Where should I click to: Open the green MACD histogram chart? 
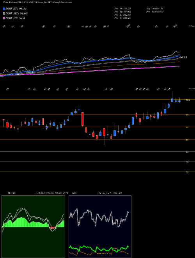click(33, 227)
